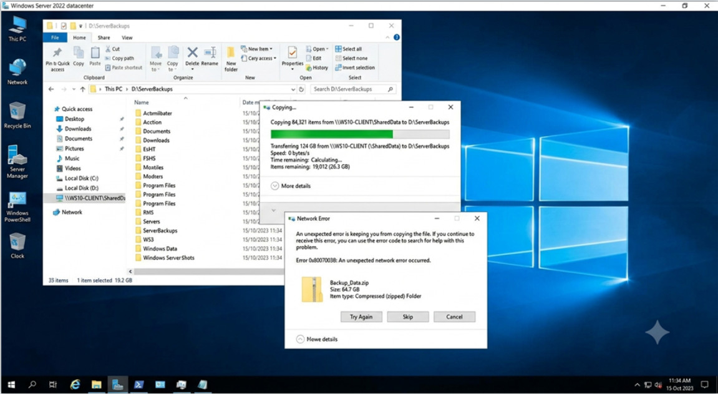Click the copy progress bar
Screen dimensions: 718x394
tap(360, 134)
